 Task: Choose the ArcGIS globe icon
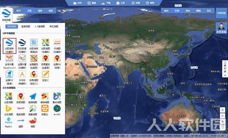[x=57, y=108]
